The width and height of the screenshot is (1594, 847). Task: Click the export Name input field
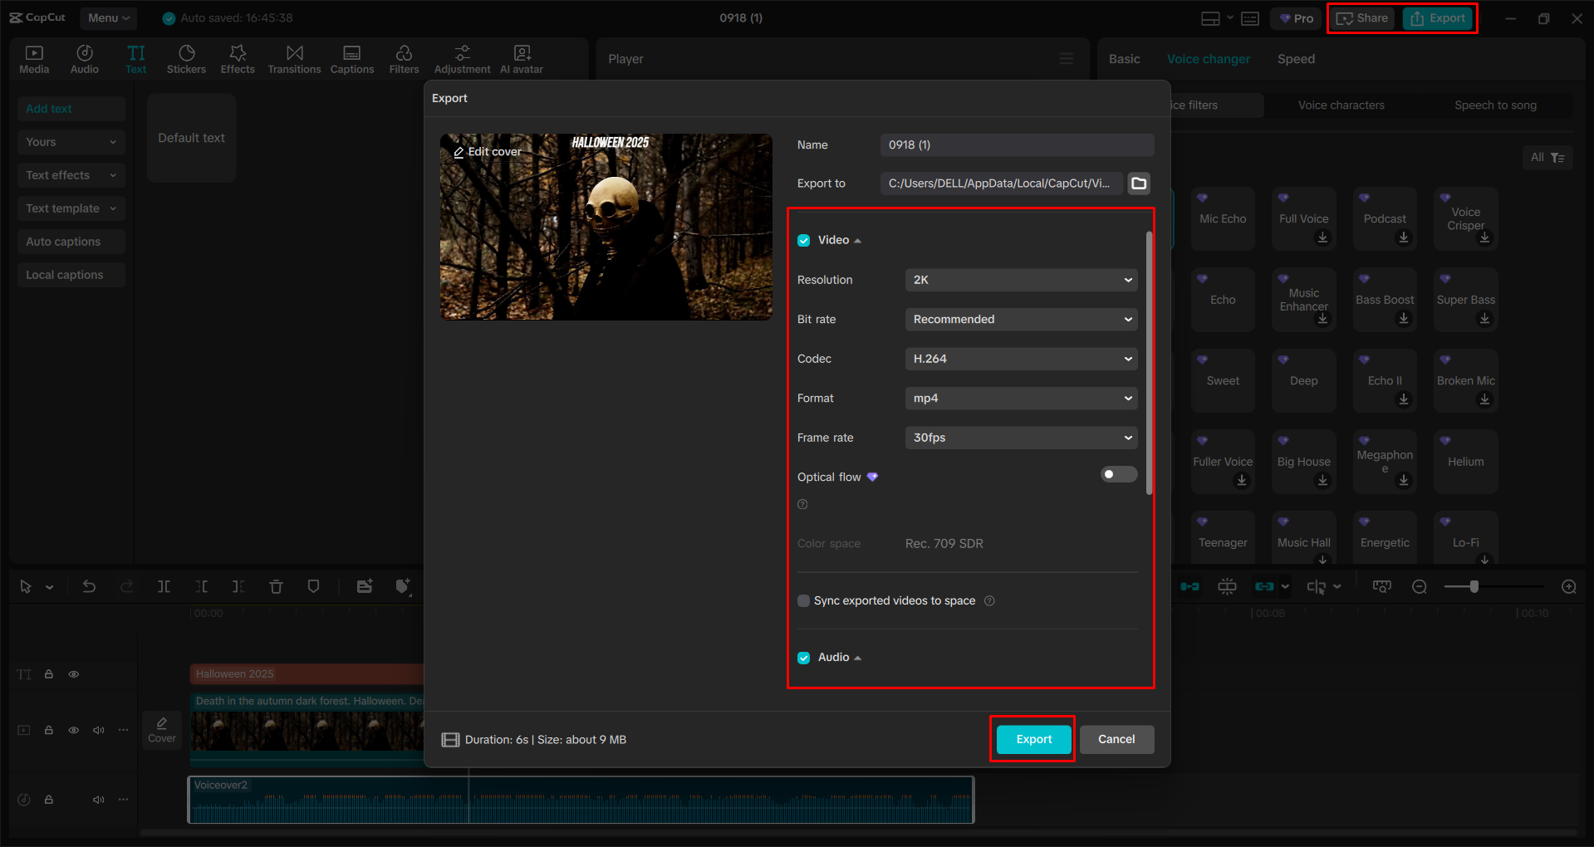tap(1017, 144)
